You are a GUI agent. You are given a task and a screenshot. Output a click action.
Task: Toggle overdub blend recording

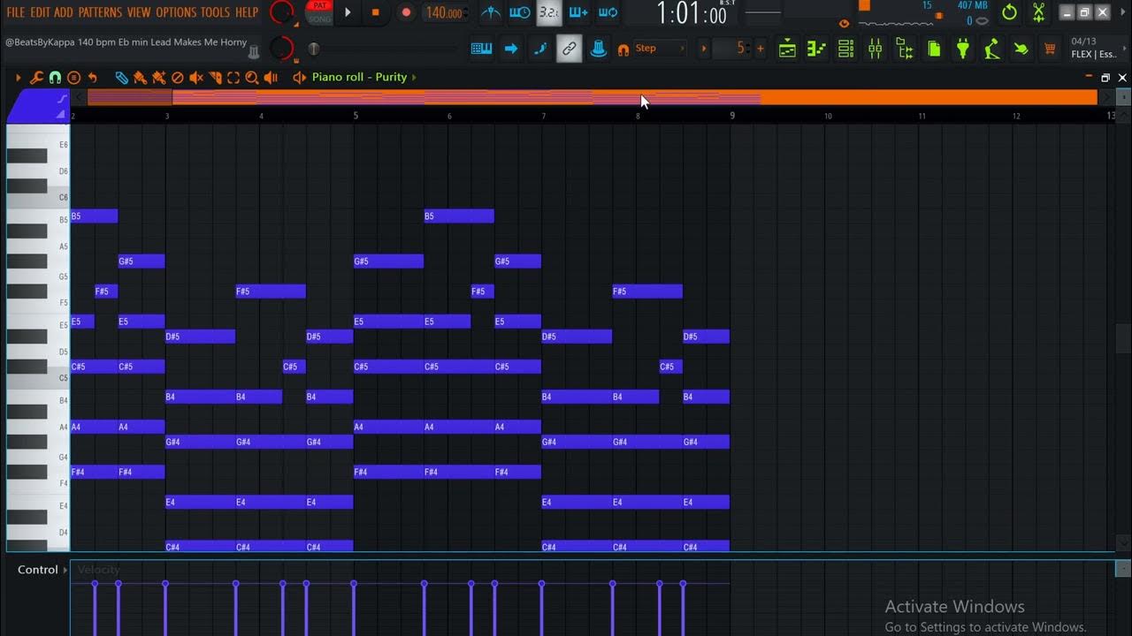578,12
